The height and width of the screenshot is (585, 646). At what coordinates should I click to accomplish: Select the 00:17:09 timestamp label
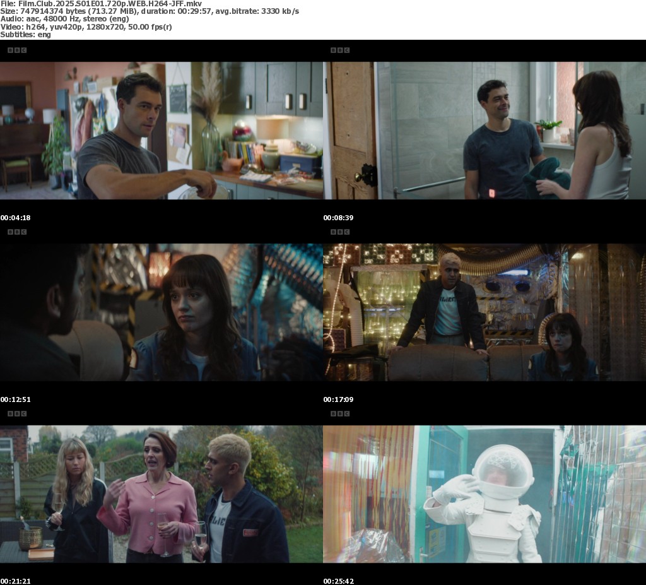pos(339,399)
